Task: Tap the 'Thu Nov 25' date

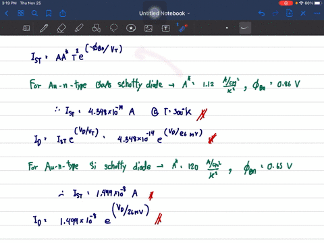Action: click(x=30, y=3)
